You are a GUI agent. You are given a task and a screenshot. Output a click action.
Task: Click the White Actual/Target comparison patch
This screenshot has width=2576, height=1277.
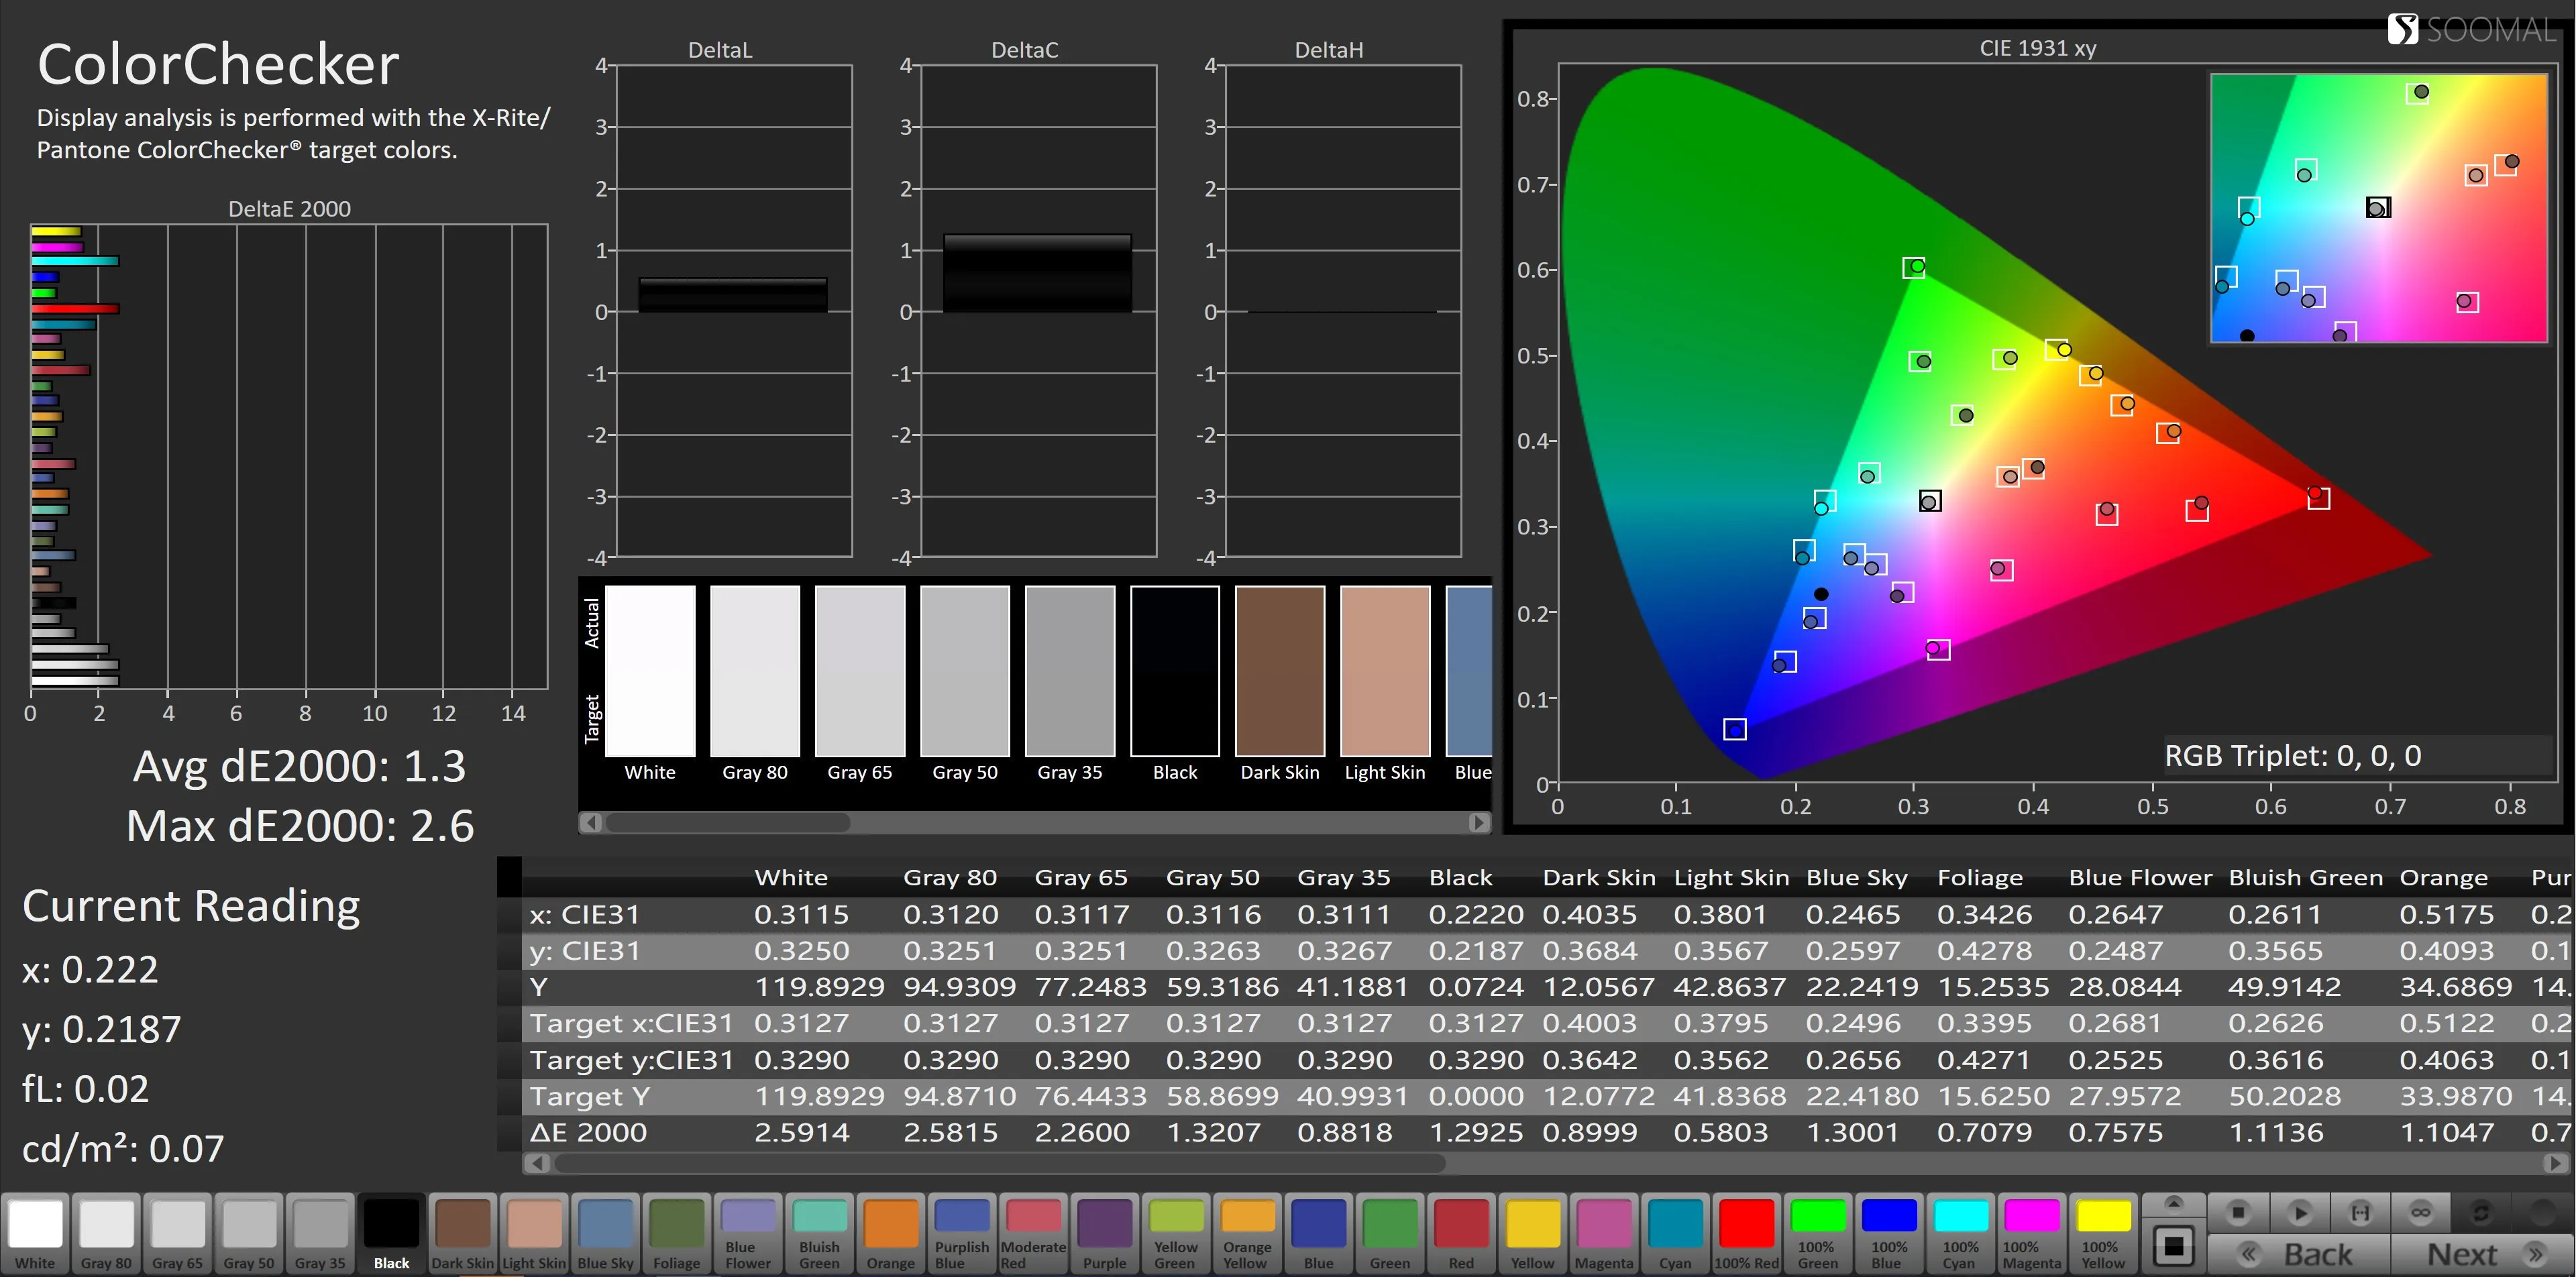pyautogui.click(x=650, y=671)
